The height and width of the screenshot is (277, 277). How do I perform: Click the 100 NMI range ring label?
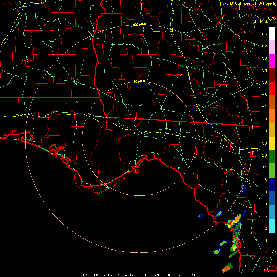tap(139, 25)
